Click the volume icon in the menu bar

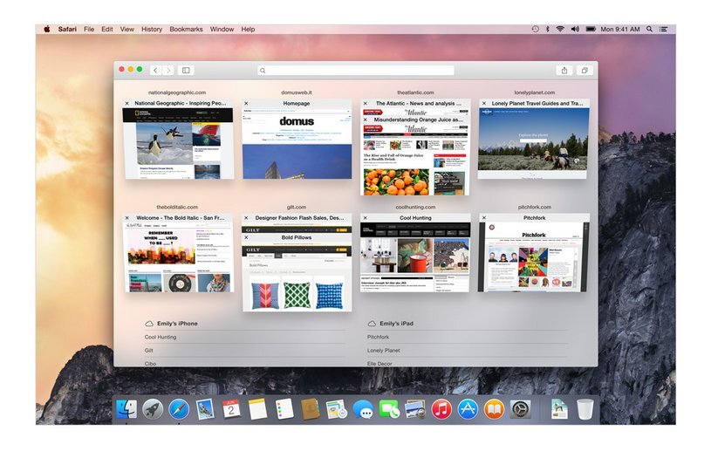[x=575, y=29]
